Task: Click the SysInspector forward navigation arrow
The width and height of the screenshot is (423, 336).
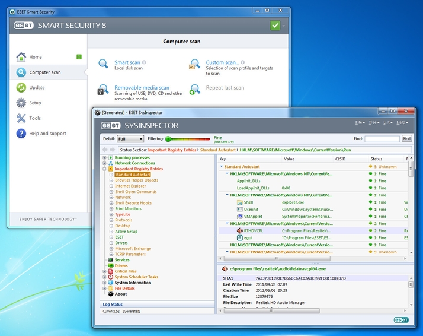Action: (x=112, y=150)
